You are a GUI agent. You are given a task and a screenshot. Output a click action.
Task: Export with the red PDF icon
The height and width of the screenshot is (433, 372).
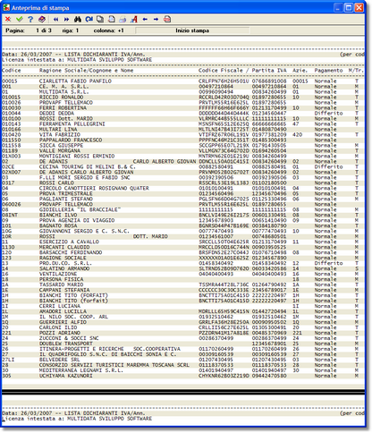point(167,19)
